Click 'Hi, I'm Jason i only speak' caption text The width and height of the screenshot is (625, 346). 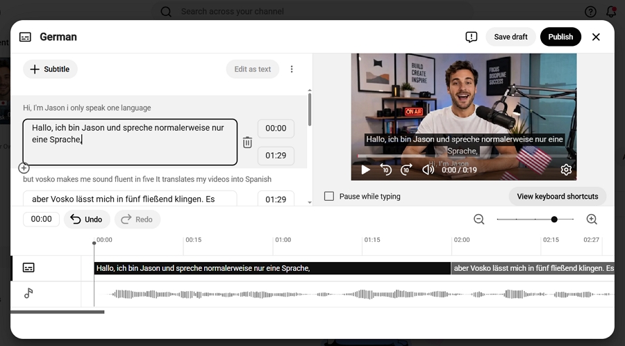87,108
